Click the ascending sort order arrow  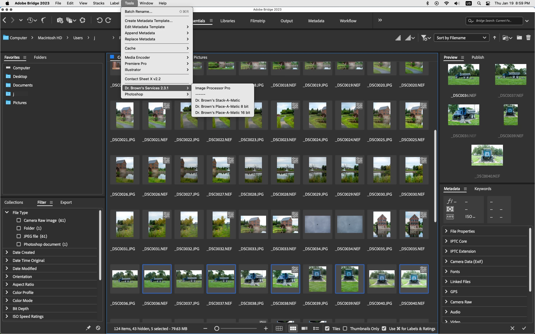(494, 38)
